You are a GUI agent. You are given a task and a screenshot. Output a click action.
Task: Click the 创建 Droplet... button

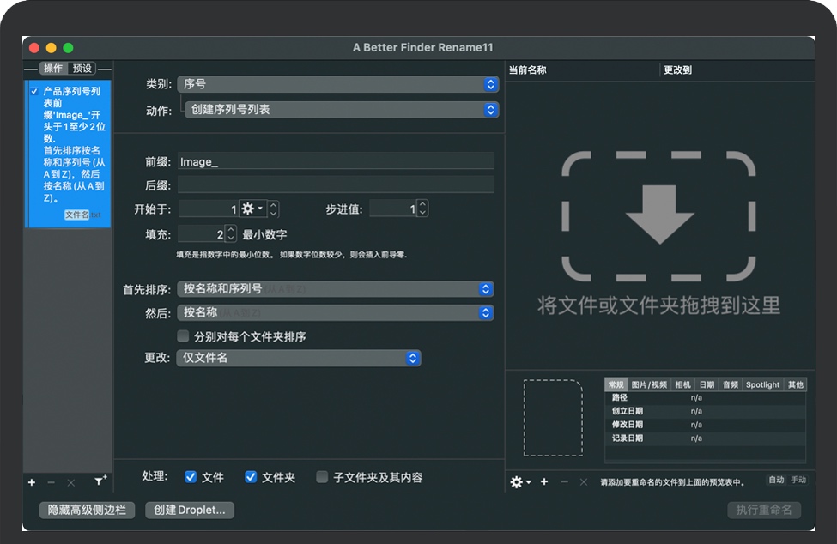[190, 510]
